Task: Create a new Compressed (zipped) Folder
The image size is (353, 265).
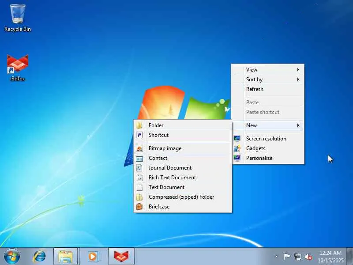Action: pos(183,197)
